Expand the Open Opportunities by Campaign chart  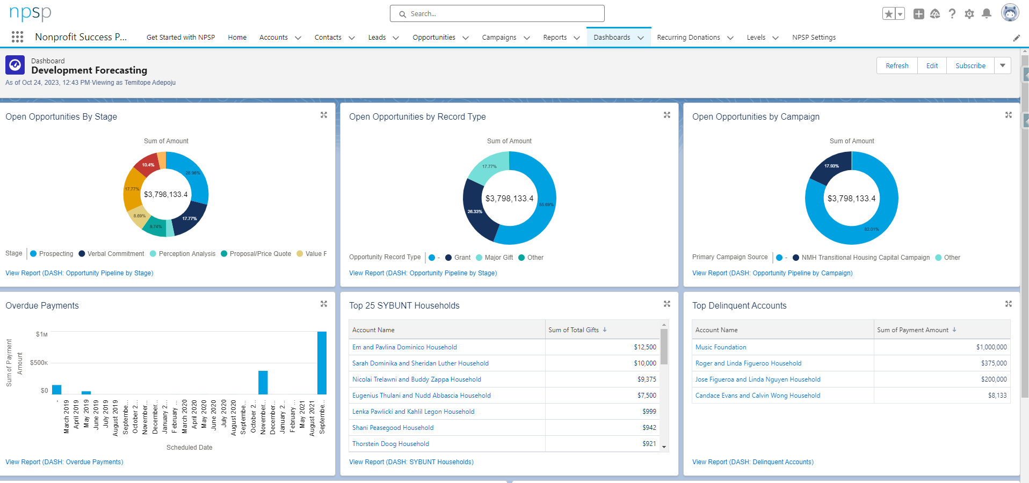pos(1009,115)
